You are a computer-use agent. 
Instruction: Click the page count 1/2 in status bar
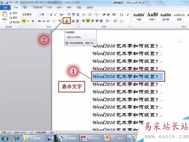(x=6, y=132)
